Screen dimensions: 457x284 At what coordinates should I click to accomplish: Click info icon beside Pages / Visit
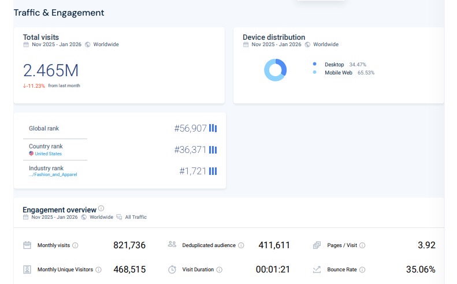(362, 245)
